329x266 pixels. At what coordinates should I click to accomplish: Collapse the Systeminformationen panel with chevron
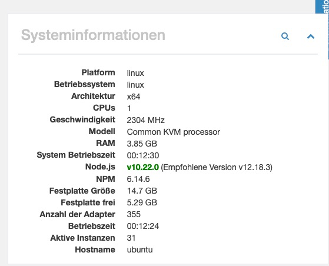pyautogui.click(x=311, y=36)
